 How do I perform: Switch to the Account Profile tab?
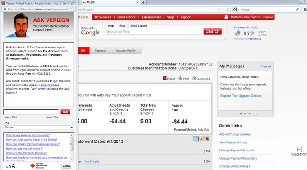click(x=126, y=50)
